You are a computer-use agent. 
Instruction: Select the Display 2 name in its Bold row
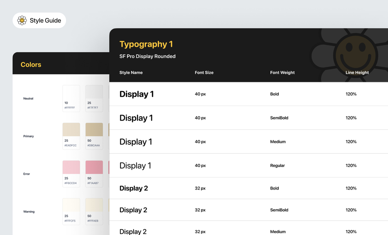tap(134, 188)
